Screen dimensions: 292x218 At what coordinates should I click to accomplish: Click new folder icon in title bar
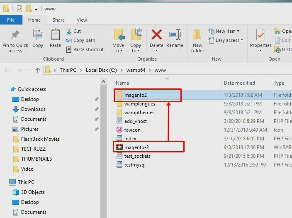(x=29, y=9)
